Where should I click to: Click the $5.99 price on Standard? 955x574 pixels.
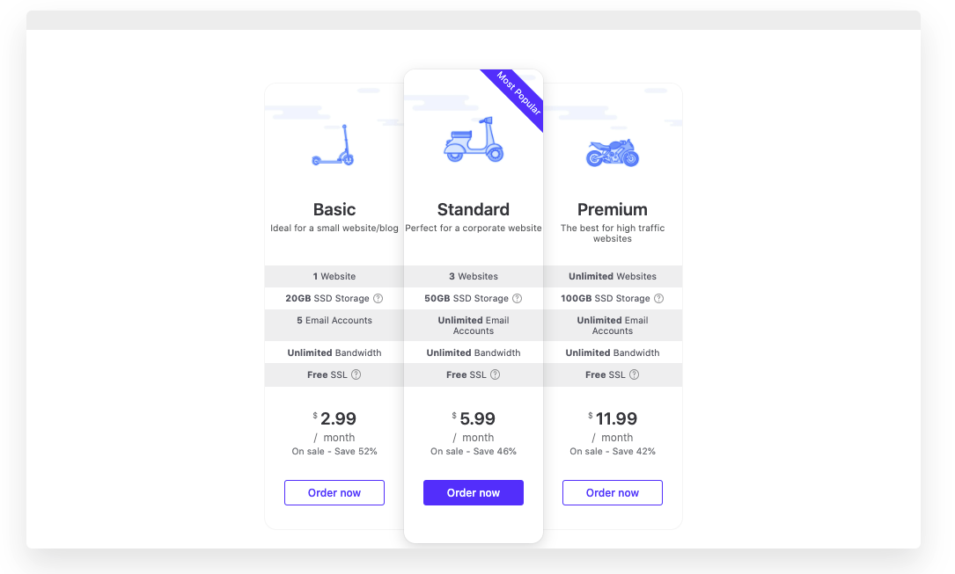tap(474, 418)
